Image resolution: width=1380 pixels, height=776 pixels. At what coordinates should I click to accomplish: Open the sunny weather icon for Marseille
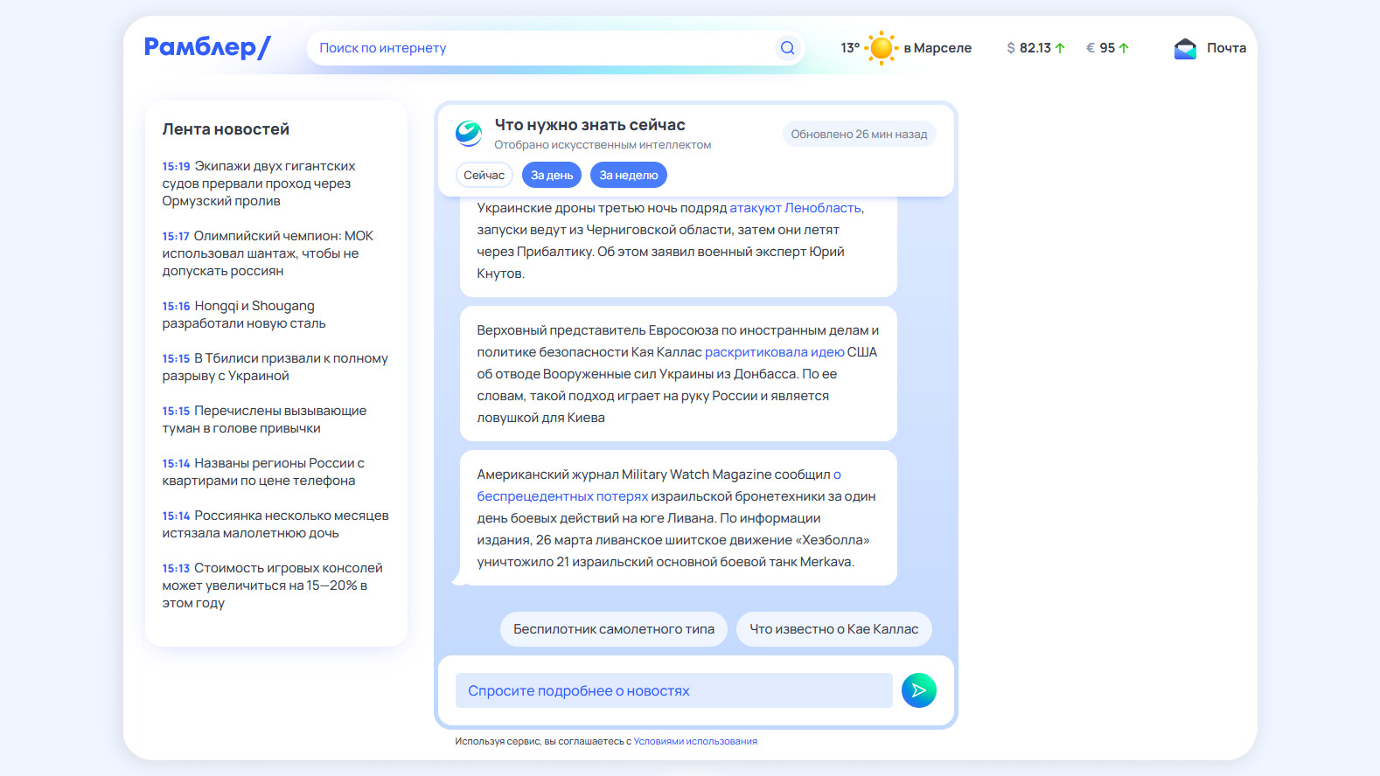click(x=881, y=48)
